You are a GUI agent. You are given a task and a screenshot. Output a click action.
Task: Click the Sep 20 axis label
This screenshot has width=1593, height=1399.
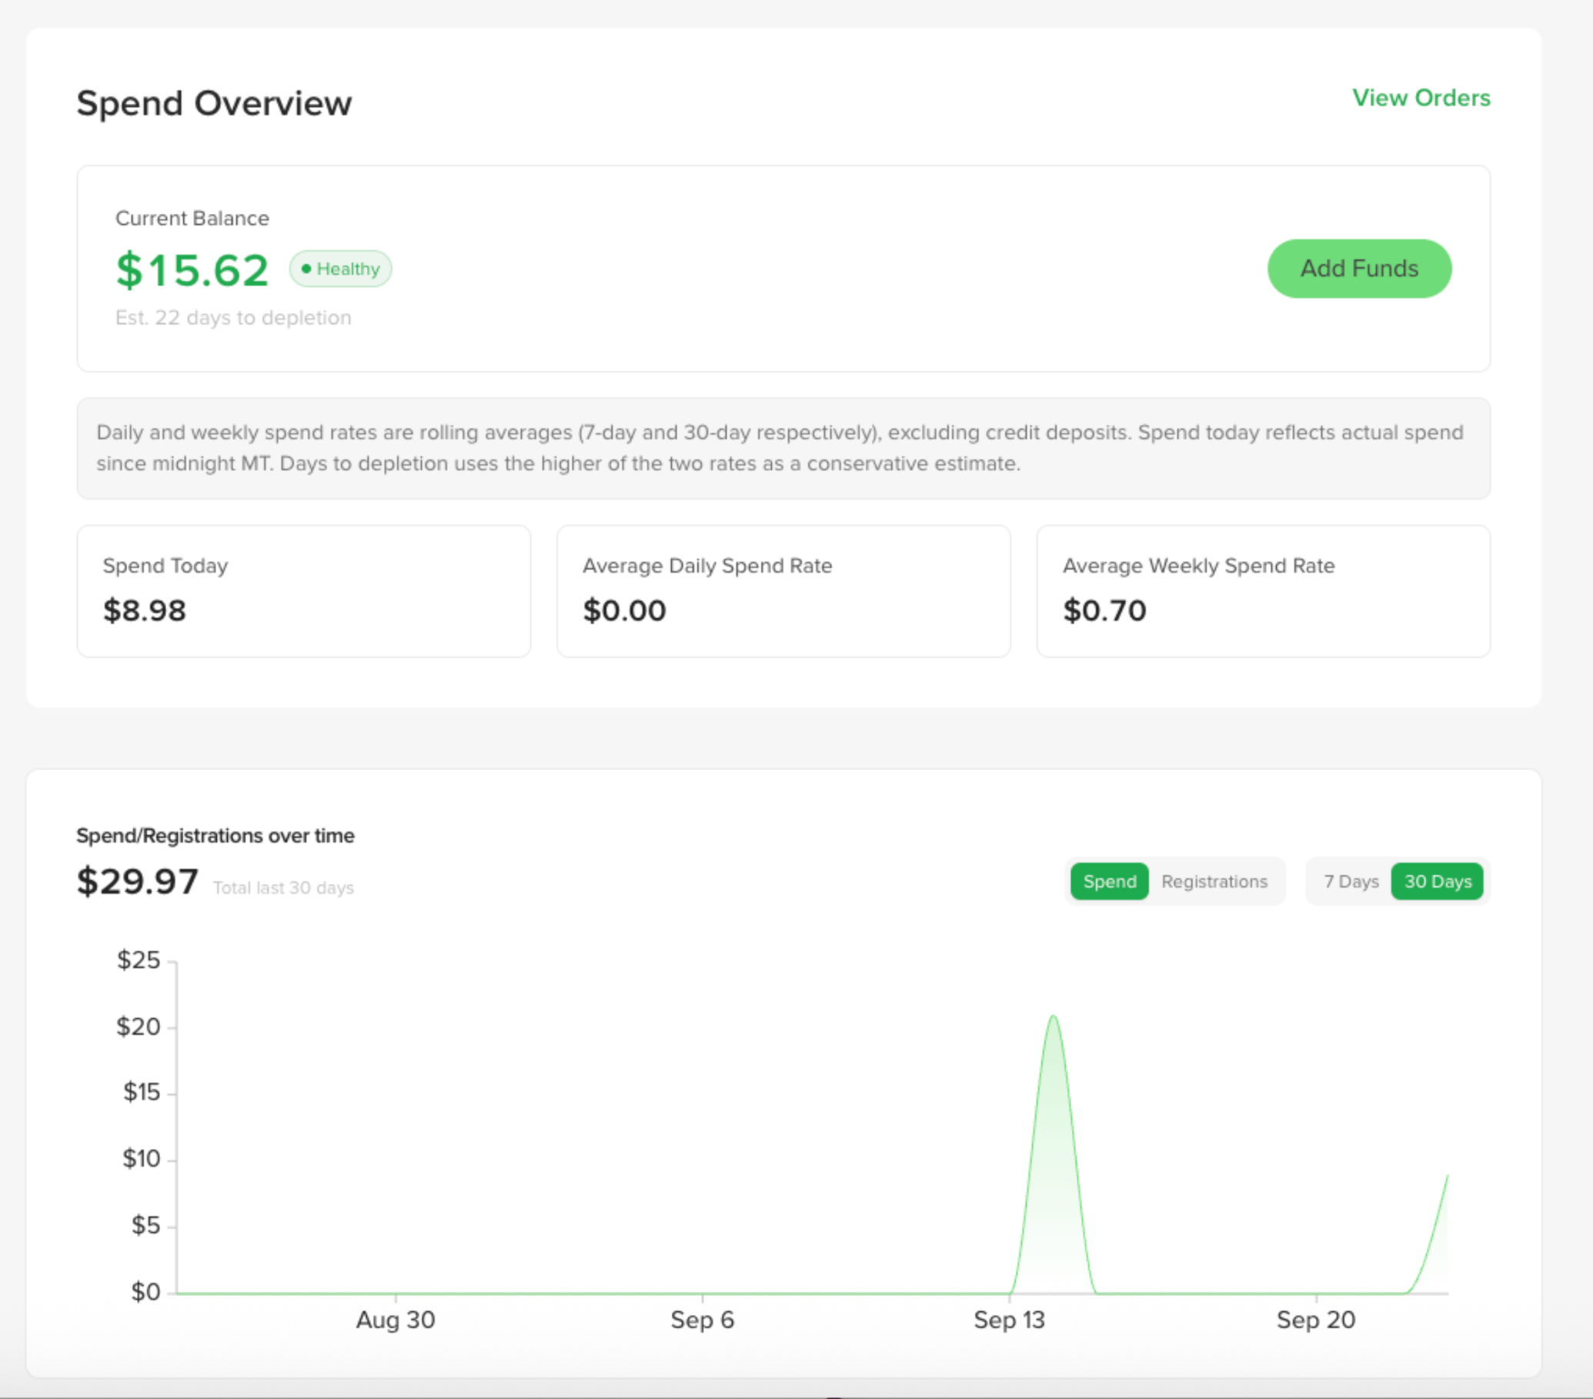[1316, 1320]
